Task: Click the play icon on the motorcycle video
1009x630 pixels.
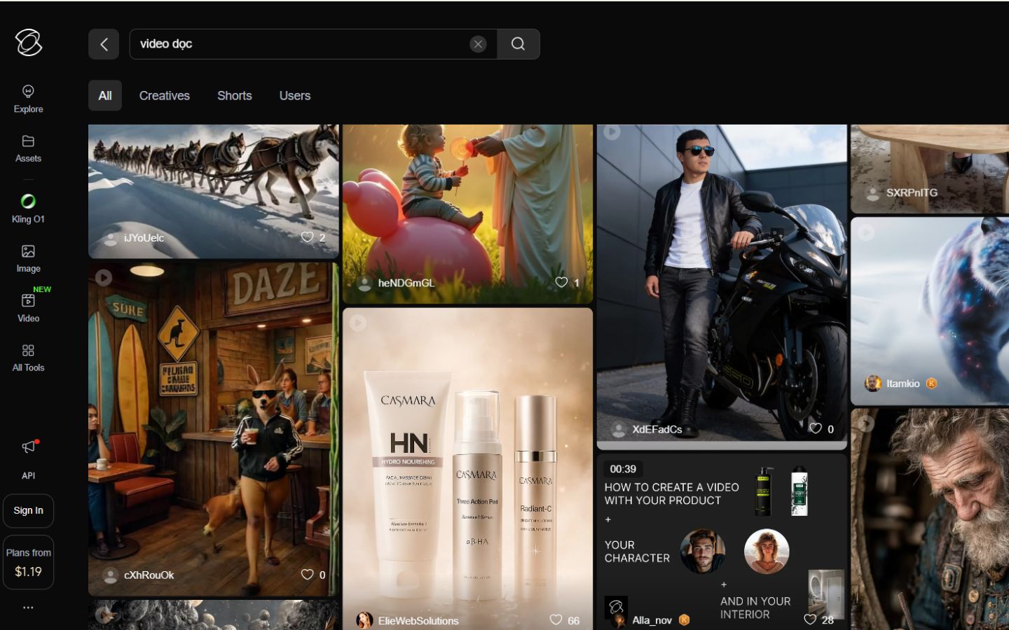Action: (x=612, y=132)
